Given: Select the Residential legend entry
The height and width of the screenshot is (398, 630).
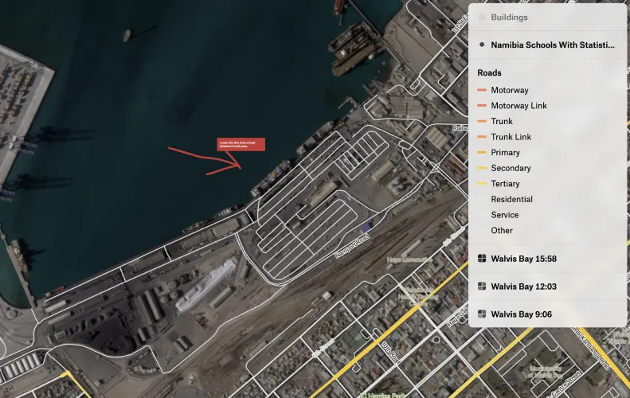Looking at the screenshot, I should (x=511, y=199).
